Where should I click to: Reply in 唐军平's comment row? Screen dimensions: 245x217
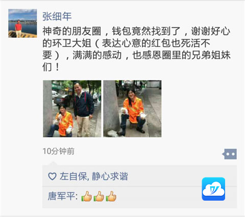point(139,197)
